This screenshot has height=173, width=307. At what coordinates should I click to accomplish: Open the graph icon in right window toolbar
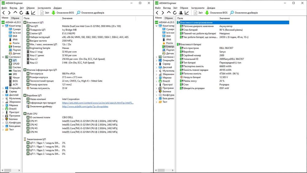click(187, 13)
